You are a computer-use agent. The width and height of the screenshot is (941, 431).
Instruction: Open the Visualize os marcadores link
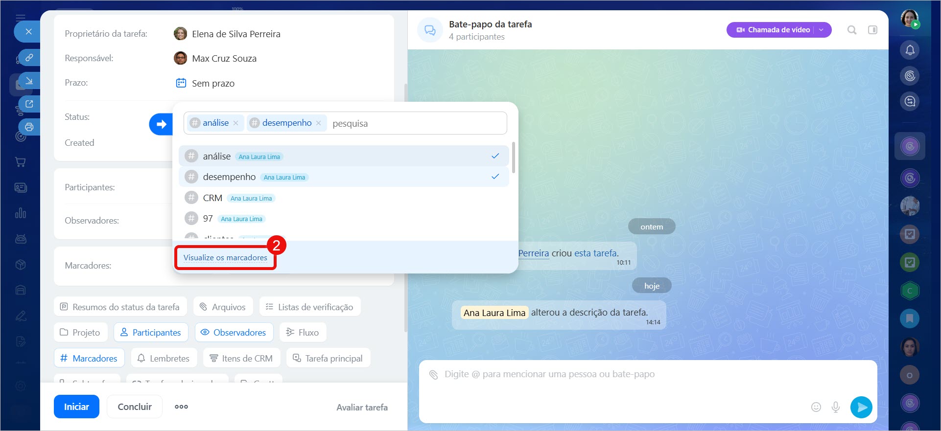[x=225, y=258]
